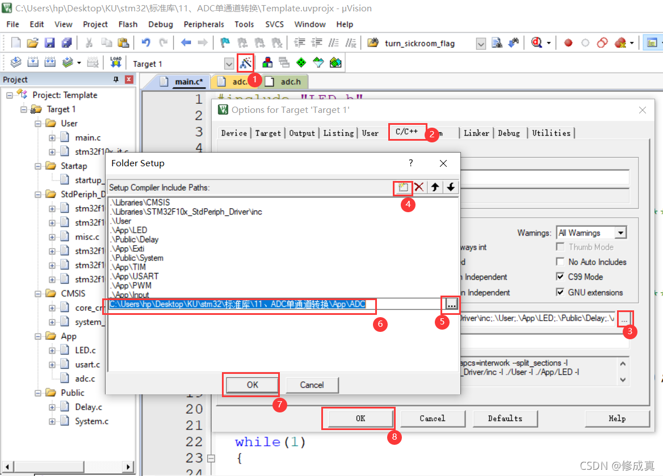Switch to Utilities options tab
Image resolution: width=663 pixels, height=476 pixels.
click(551, 133)
